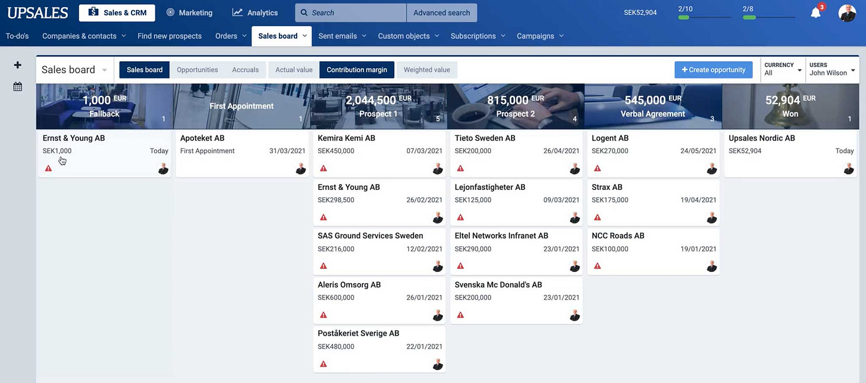
Task: Open the calendar icon in left sidebar
Action: (x=18, y=87)
